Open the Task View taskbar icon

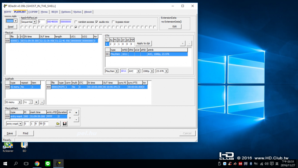click(26, 163)
